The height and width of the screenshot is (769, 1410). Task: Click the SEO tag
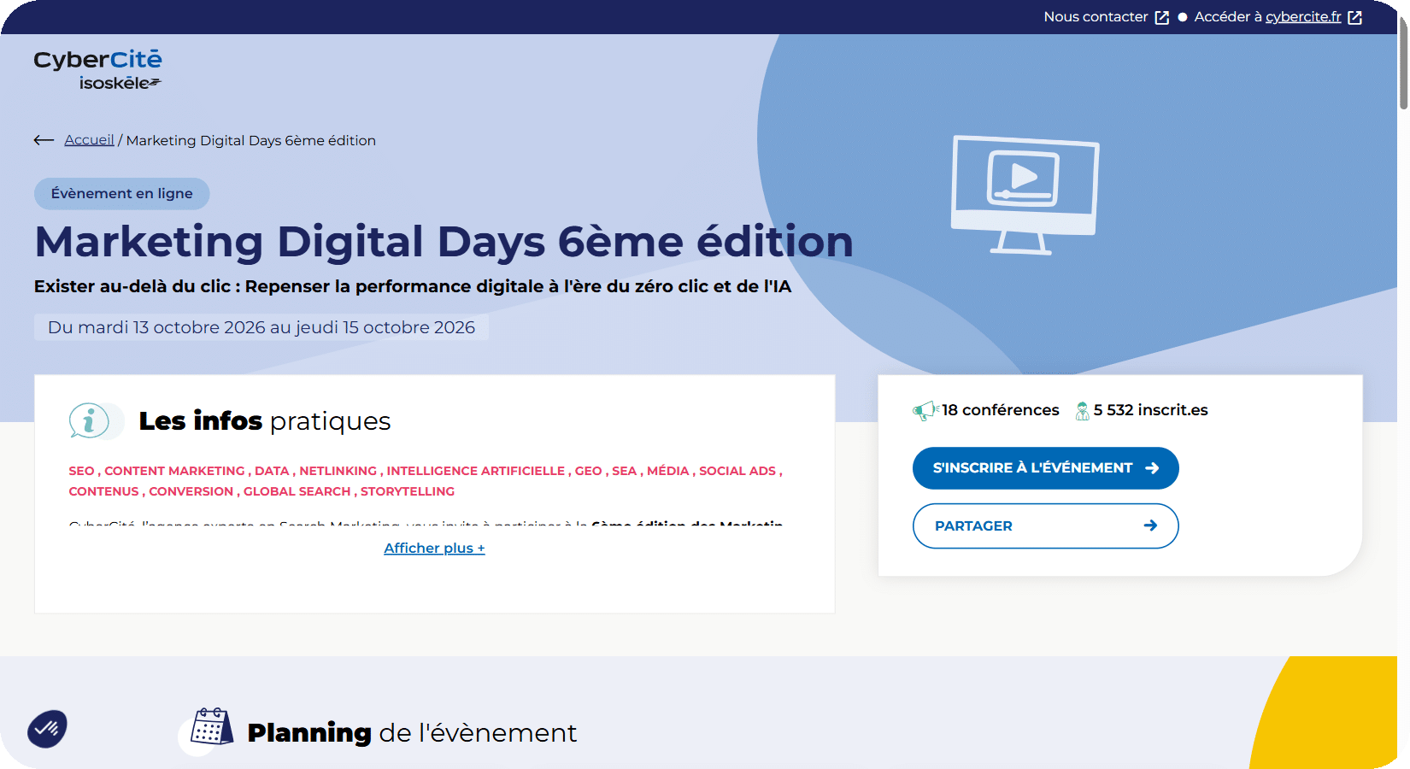82,471
